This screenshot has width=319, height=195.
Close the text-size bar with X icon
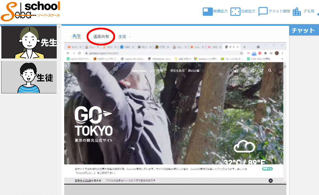[x=271, y=181]
